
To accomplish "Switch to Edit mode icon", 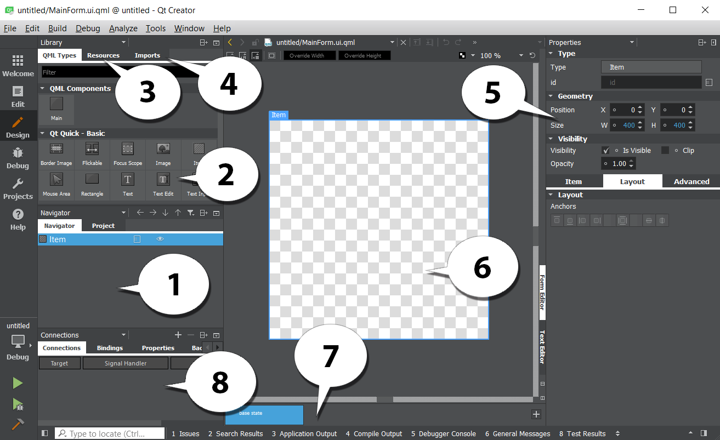I will [x=18, y=96].
